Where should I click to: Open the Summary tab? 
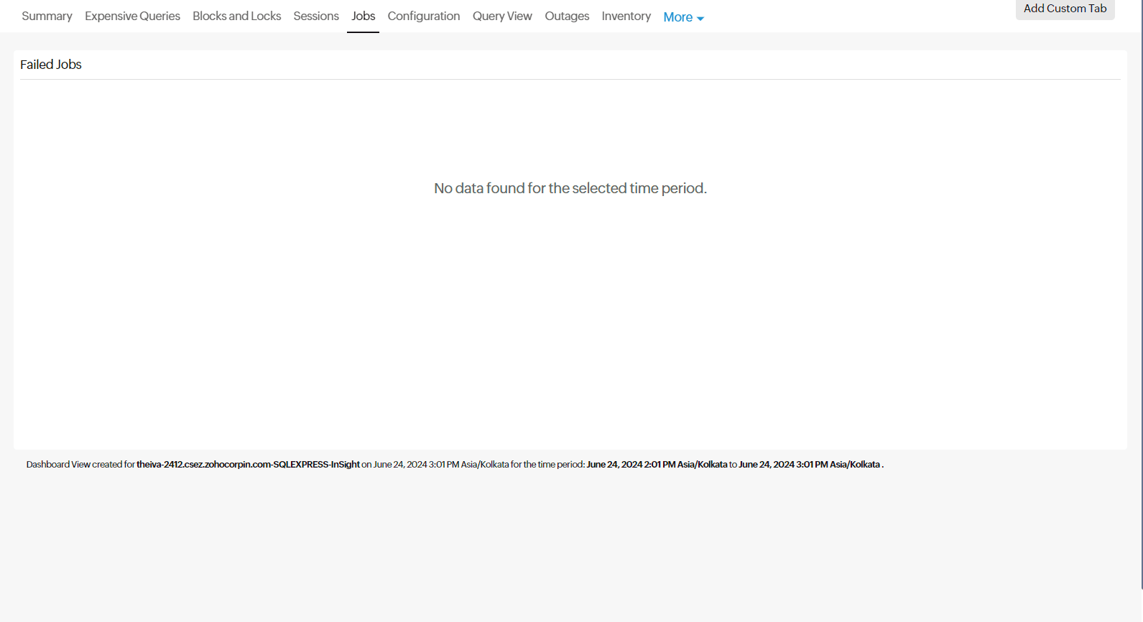coord(47,16)
